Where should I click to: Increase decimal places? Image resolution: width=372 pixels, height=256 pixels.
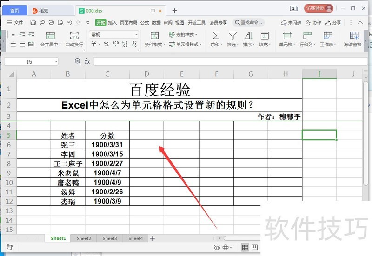pyautogui.click(x=125, y=44)
